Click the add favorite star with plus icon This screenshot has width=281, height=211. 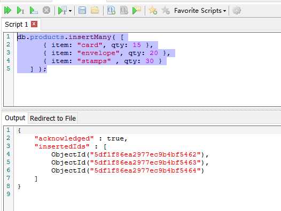pos(153,10)
